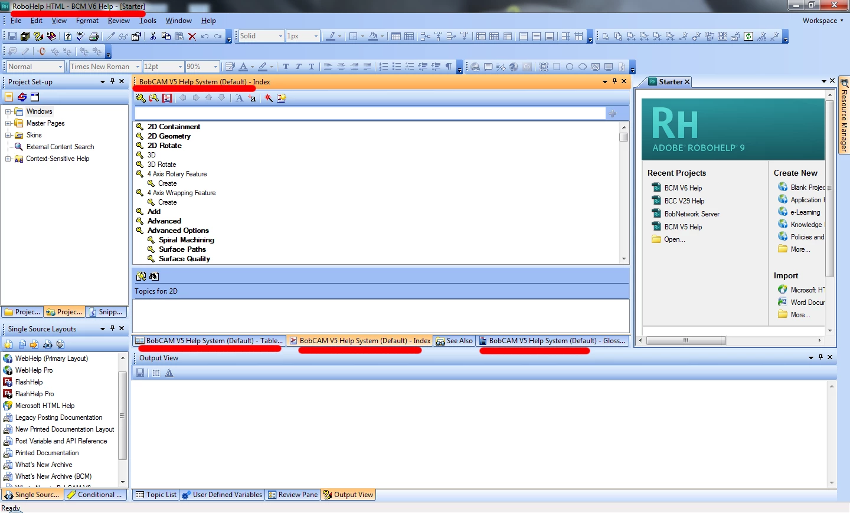The width and height of the screenshot is (850, 513).
Task: Open BCC V29 Help recent project
Action: tap(684, 201)
